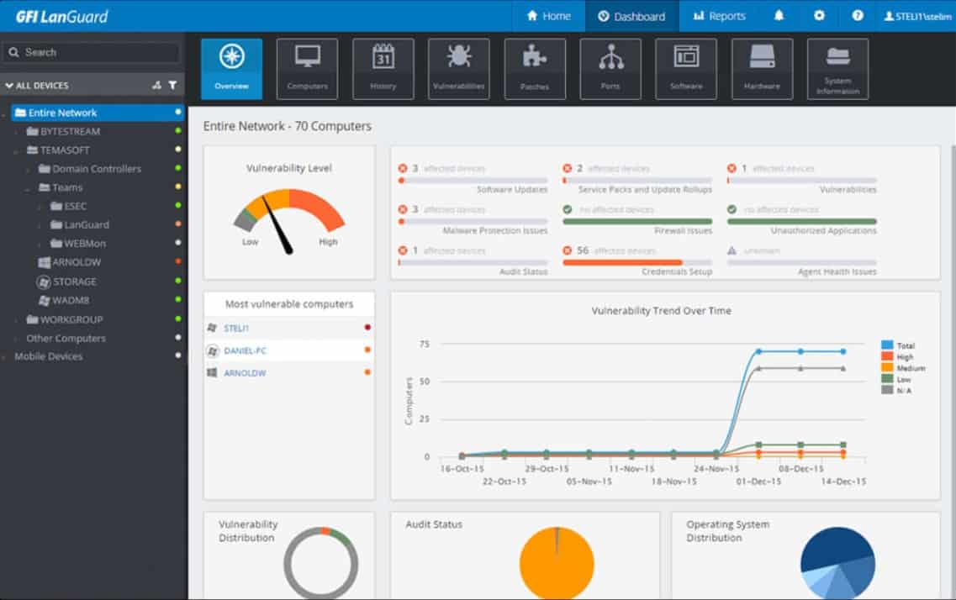
Task: Click the Audit Status pie chart
Action: pos(557,563)
